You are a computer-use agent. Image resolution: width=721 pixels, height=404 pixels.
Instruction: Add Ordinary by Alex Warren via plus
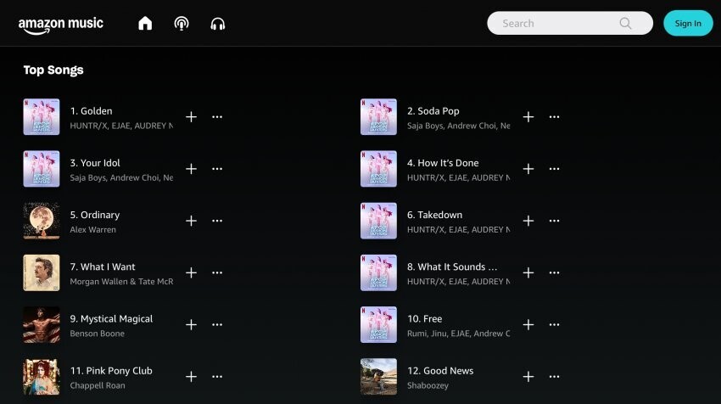click(192, 221)
